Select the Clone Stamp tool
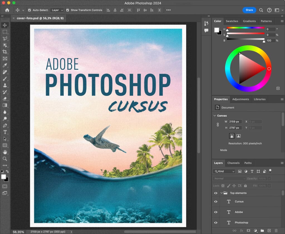Image resolution: width=285 pixels, height=234 pixels. [x=5, y=85]
